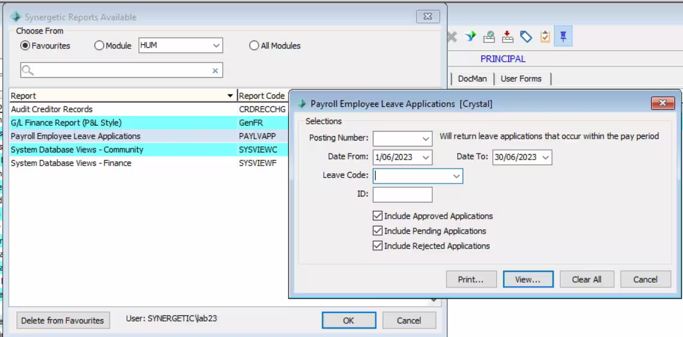
Task: Cancel the Payroll Employee Leave Applications dialog
Action: [x=645, y=280]
